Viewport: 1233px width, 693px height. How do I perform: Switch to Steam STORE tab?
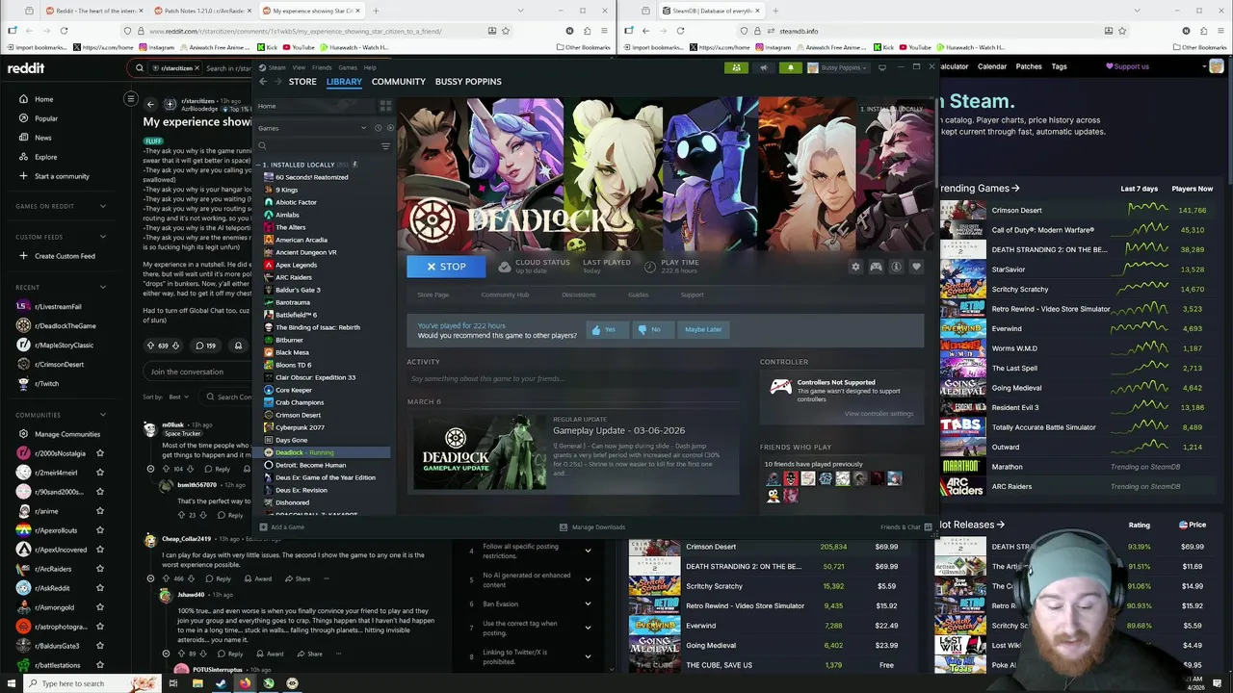click(x=302, y=82)
